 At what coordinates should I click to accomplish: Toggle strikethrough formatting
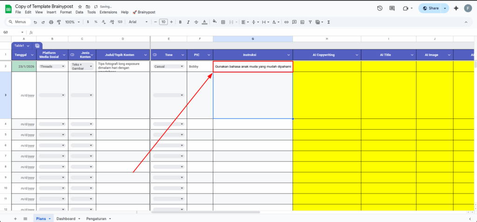pos(195,22)
